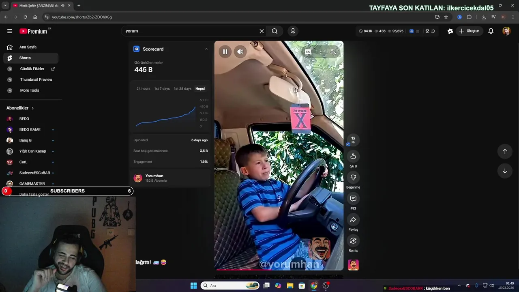The image size is (519, 292).
Task: Click the Oluştur create button
Action: click(x=469, y=31)
